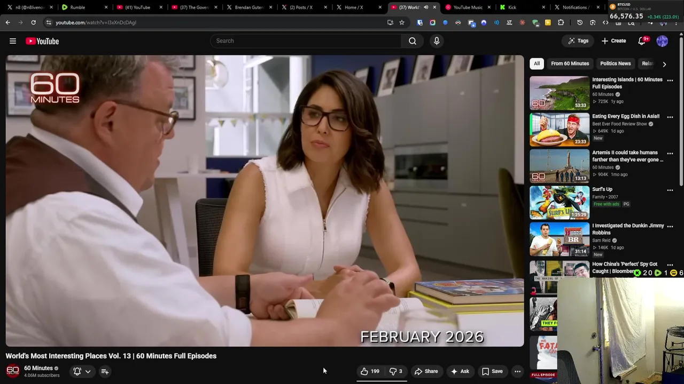Click the video player to pause
This screenshot has width=684, height=384.
click(265, 201)
